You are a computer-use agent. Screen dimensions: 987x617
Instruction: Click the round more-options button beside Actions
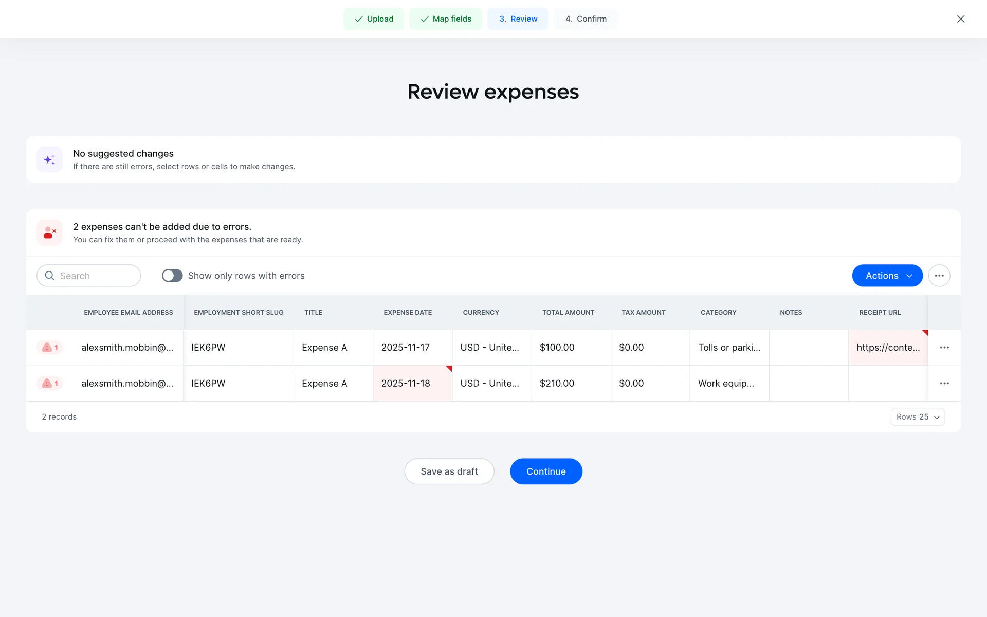pyautogui.click(x=939, y=276)
